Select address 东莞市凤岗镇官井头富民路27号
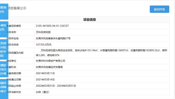 coord(53,38)
